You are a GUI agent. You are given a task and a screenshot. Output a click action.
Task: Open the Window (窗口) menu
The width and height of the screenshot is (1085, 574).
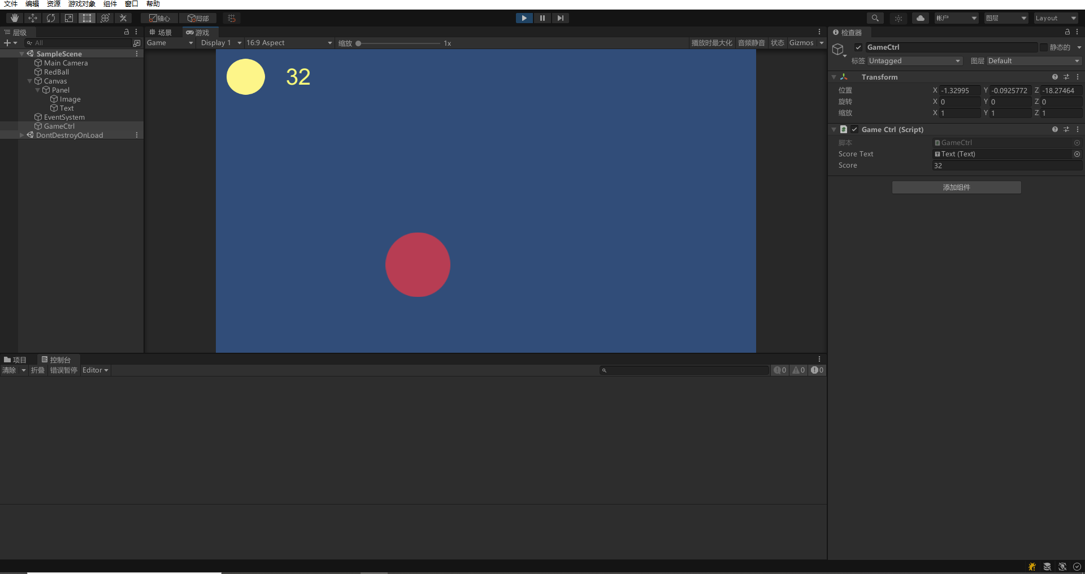pyautogui.click(x=132, y=4)
